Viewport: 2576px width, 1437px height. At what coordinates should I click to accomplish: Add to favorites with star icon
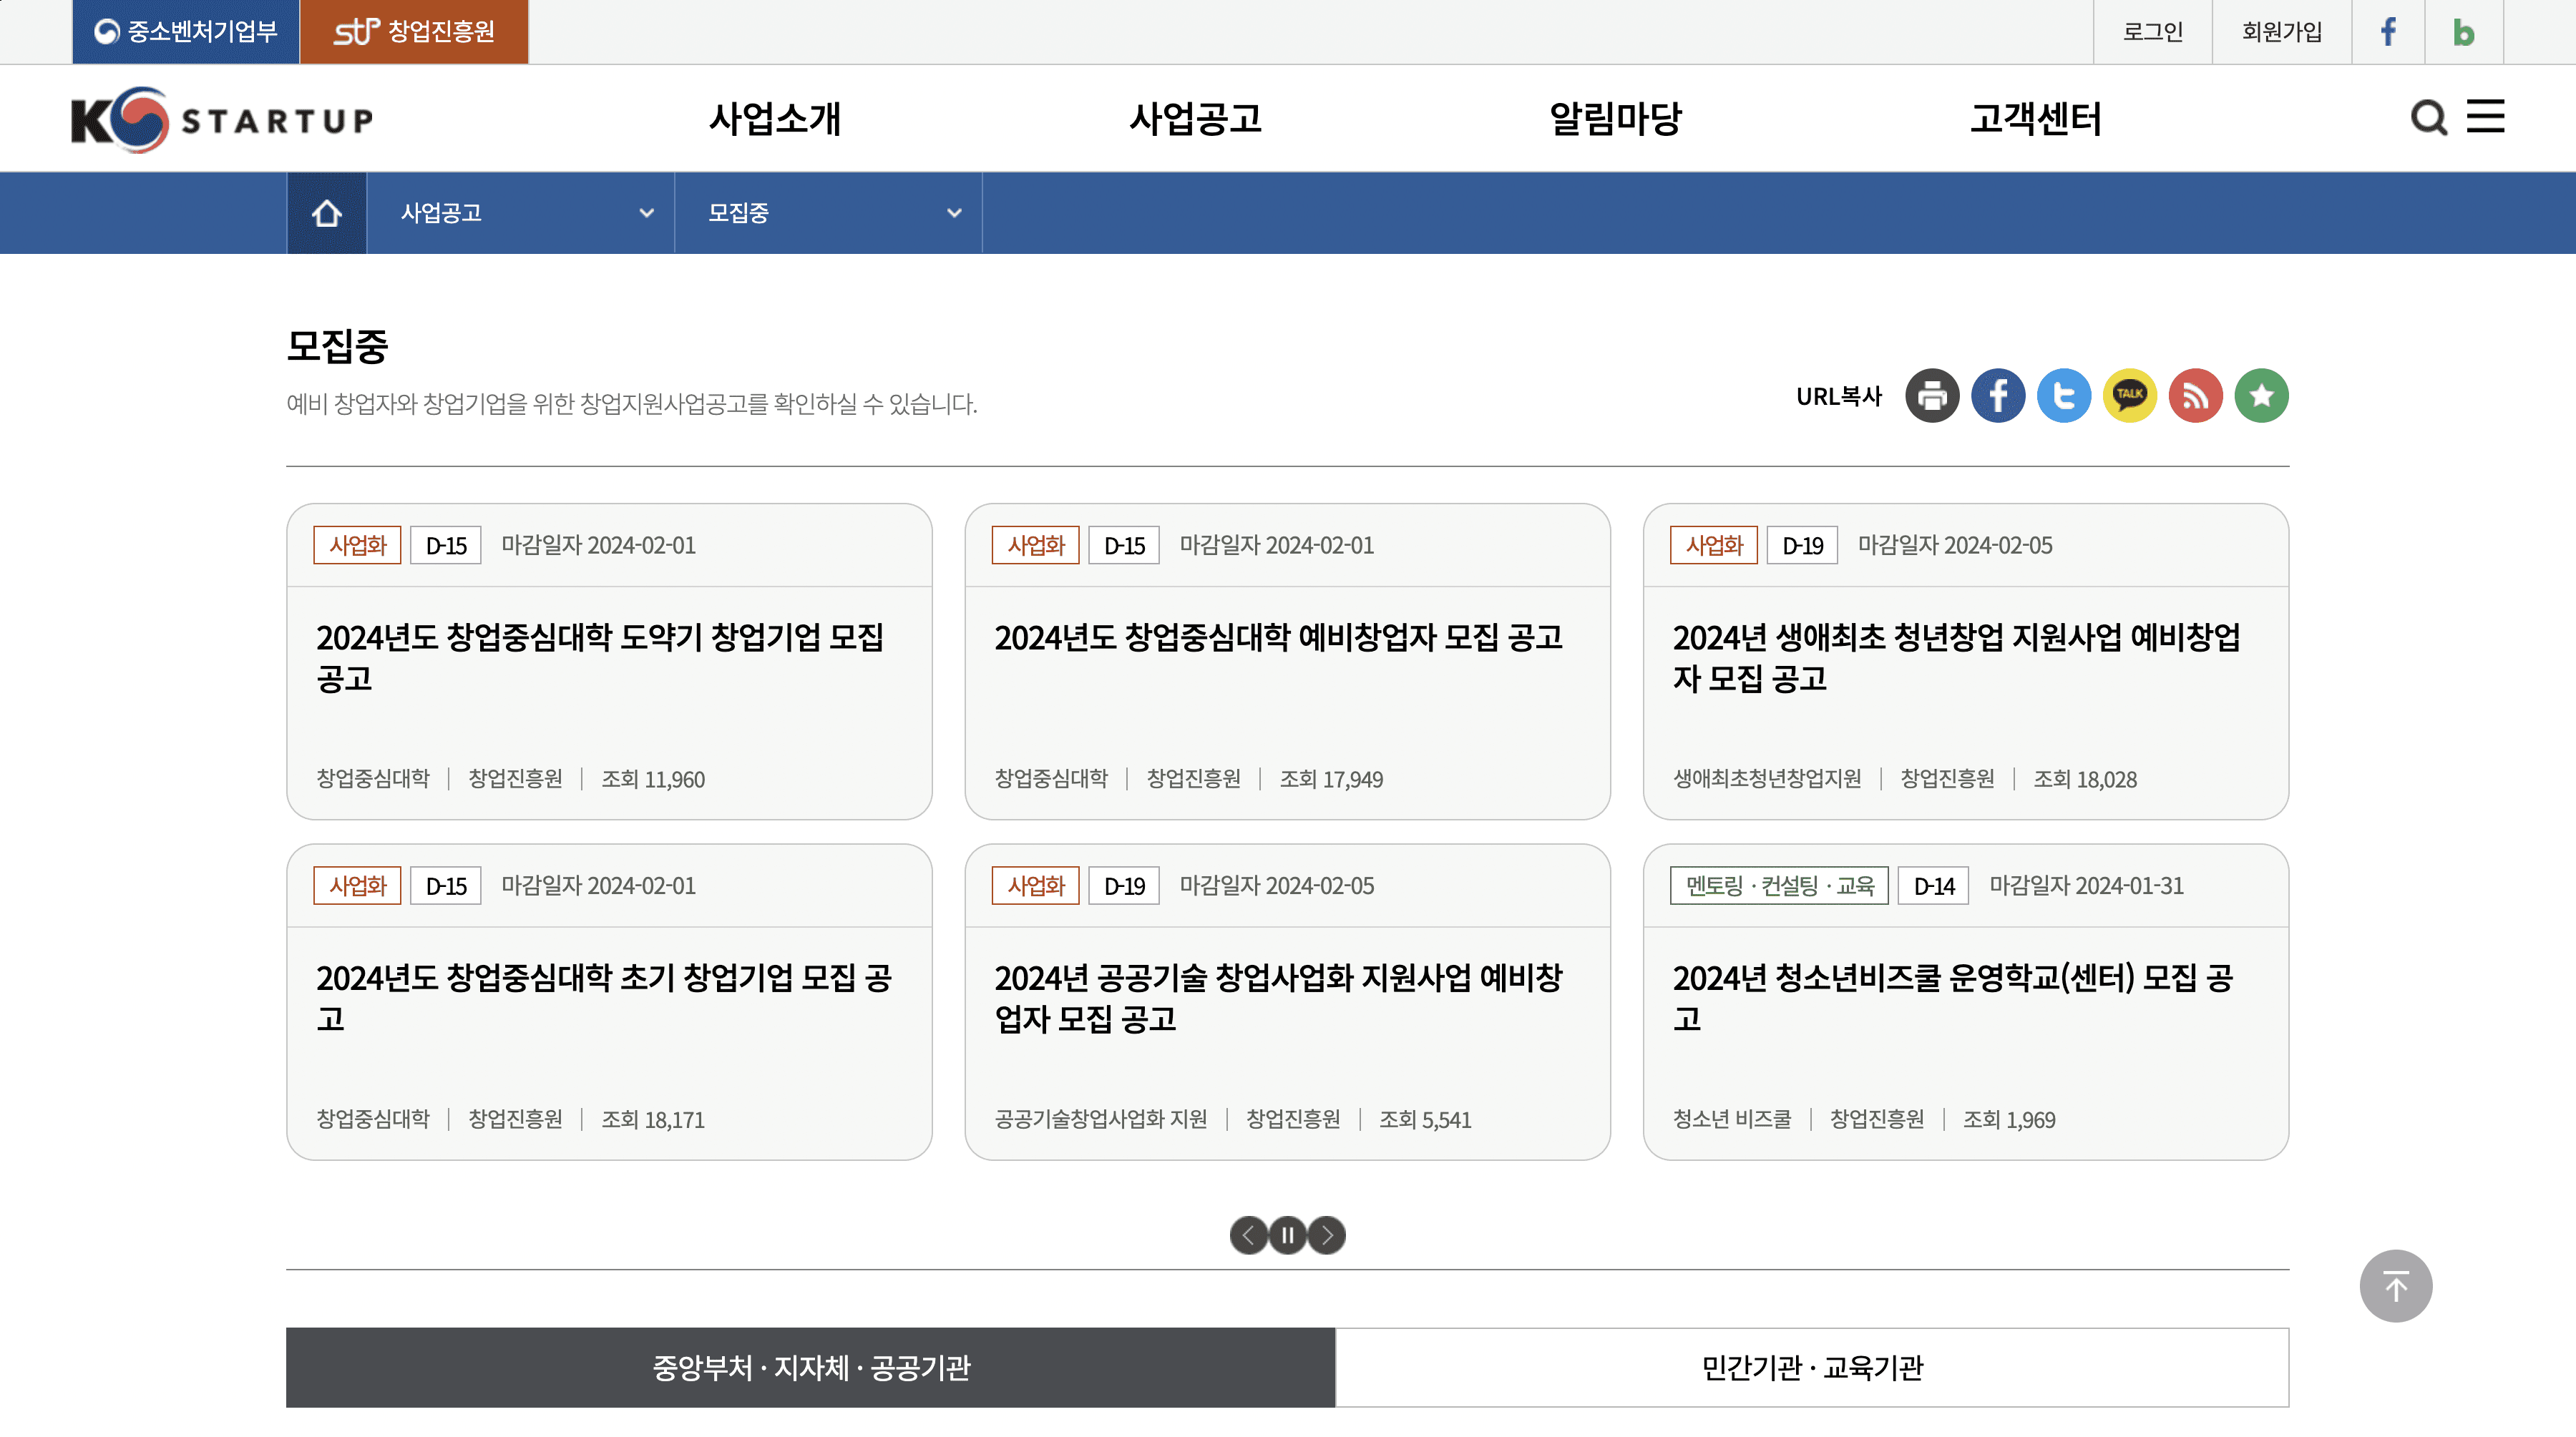tap(2262, 396)
